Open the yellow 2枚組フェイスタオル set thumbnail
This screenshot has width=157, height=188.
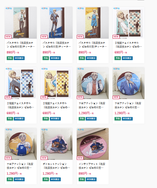coord(57,83)
